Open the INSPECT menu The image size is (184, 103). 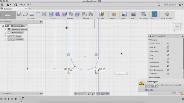114,18
